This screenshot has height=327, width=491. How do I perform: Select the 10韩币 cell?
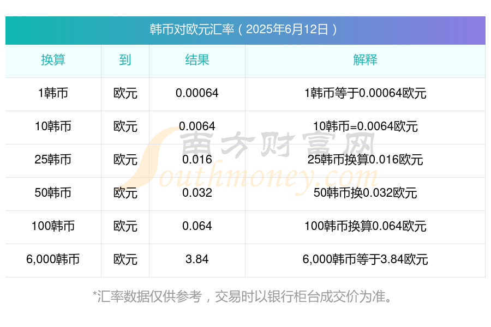(53, 126)
